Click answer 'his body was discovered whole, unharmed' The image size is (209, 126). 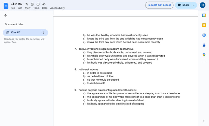119,62
